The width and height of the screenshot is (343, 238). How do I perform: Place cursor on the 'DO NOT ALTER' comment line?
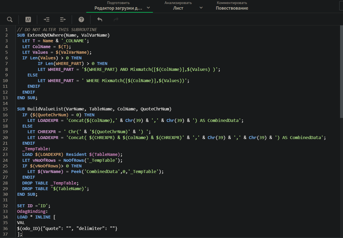(57, 30)
